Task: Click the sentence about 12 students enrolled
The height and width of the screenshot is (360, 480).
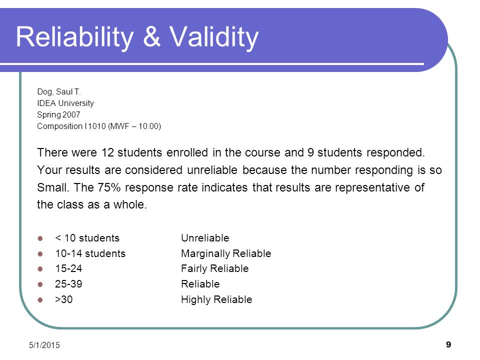Action: (231, 152)
